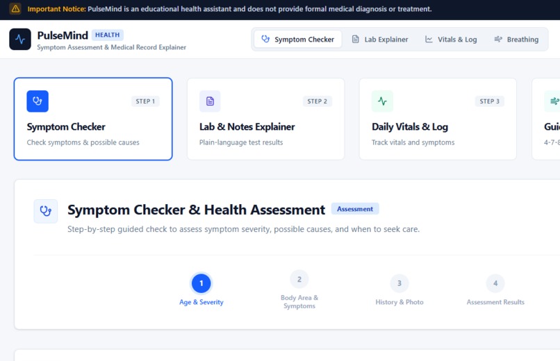Click the blue stethoscope icon on Step 1 card
Viewport: 560px width, 361px height.
38,101
